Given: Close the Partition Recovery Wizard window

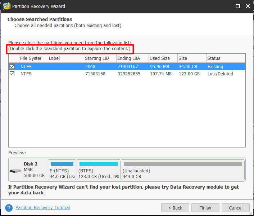Looking at the screenshot, I should [x=248, y=6].
